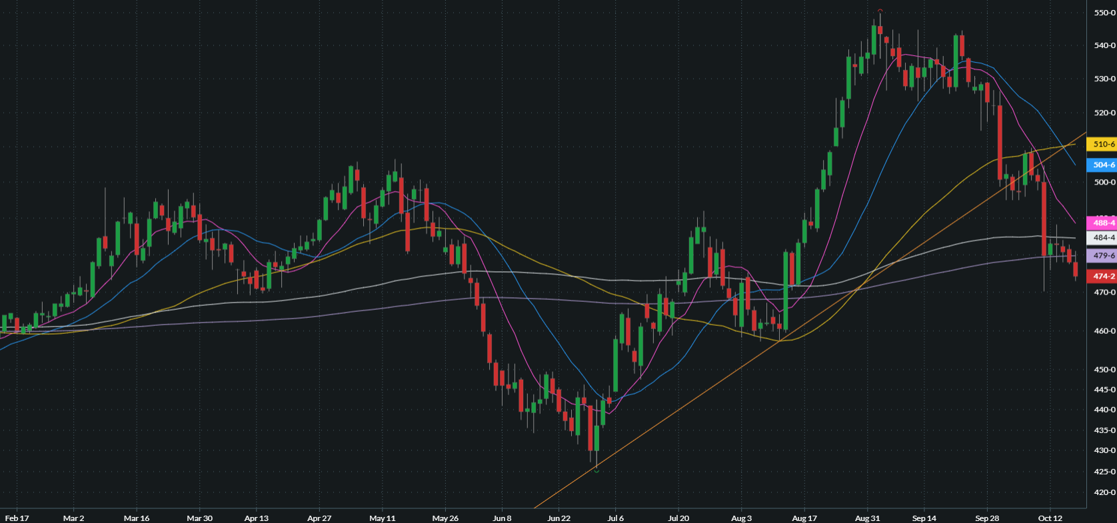Click the 445-0 price axis label
Image resolution: width=1117 pixels, height=523 pixels.
pyautogui.click(x=1104, y=389)
